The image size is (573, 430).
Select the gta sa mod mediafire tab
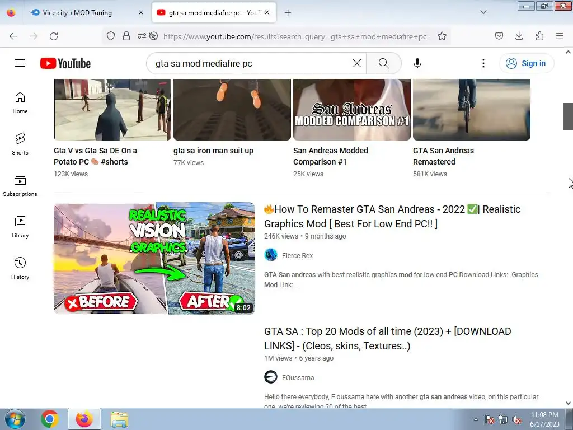[x=214, y=13]
